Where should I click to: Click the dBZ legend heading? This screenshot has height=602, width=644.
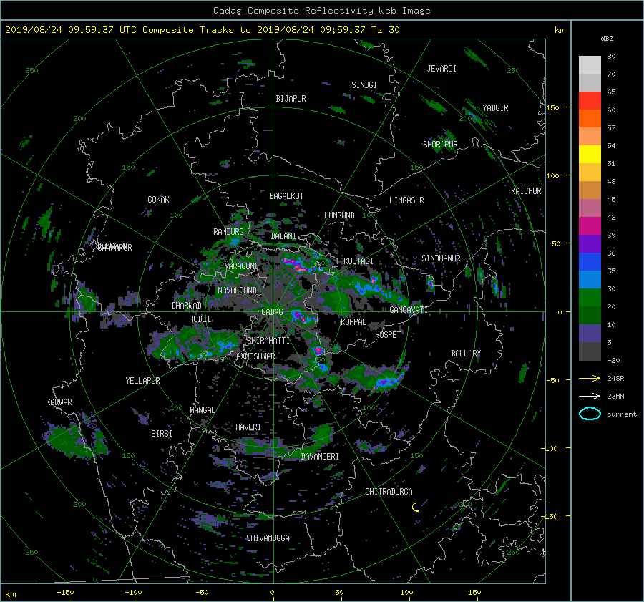click(x=607, y=39)
